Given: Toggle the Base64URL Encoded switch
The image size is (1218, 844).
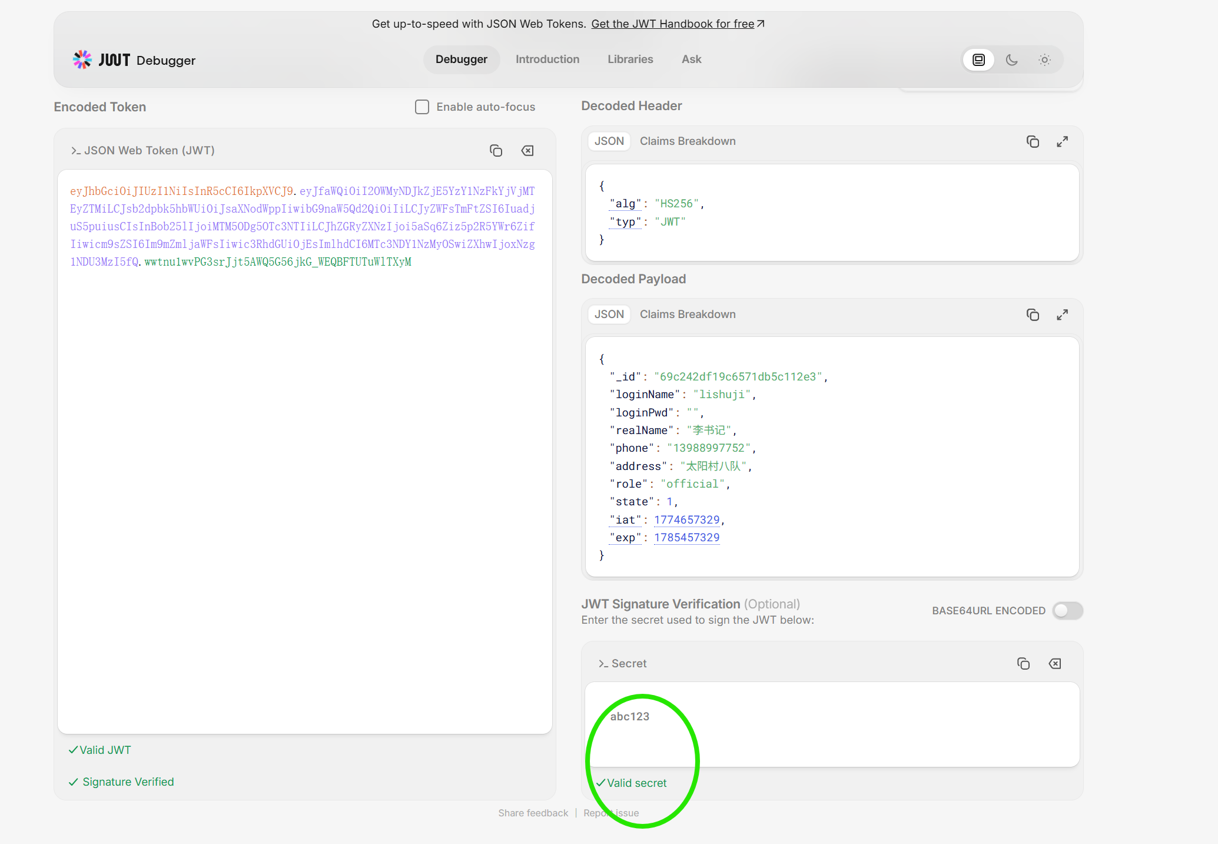Looking at the screenshot, I should coord(1067,611).
